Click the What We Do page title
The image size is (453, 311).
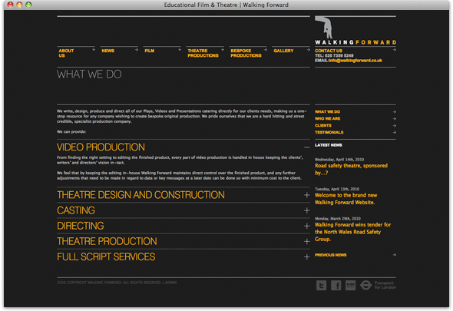click(89, 74)
